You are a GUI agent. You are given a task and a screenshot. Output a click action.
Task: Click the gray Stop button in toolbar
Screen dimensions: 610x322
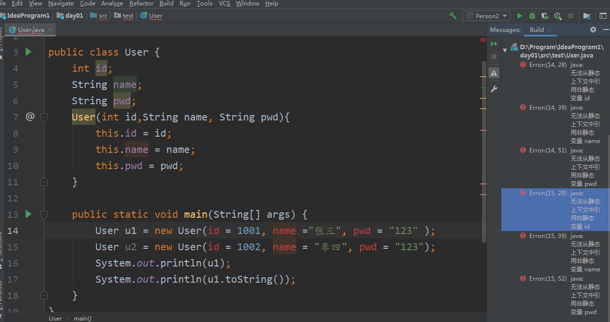click(571, 16)
